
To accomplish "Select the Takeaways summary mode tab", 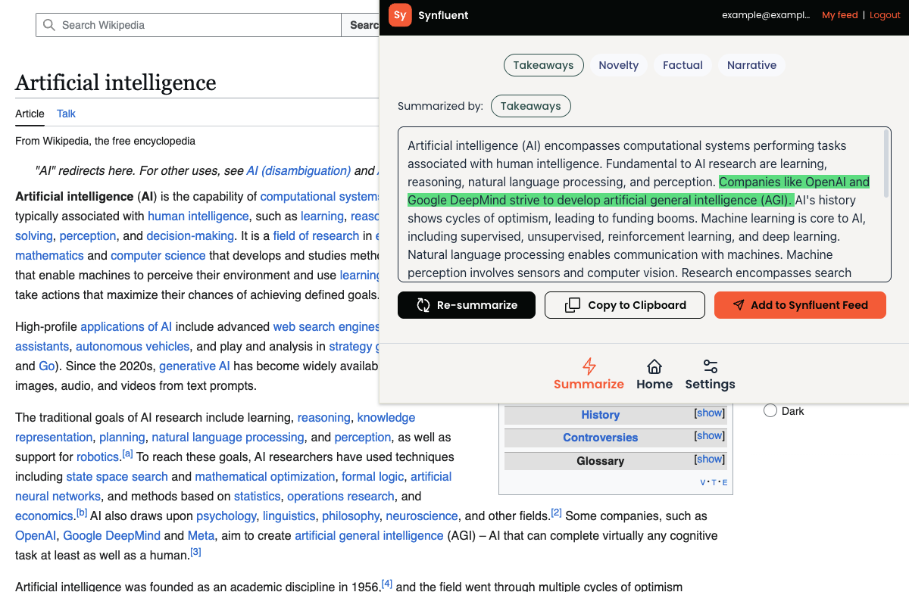I will click(544, 65).
